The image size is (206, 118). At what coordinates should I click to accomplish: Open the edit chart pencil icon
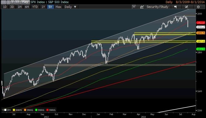[x=186, y=7]
